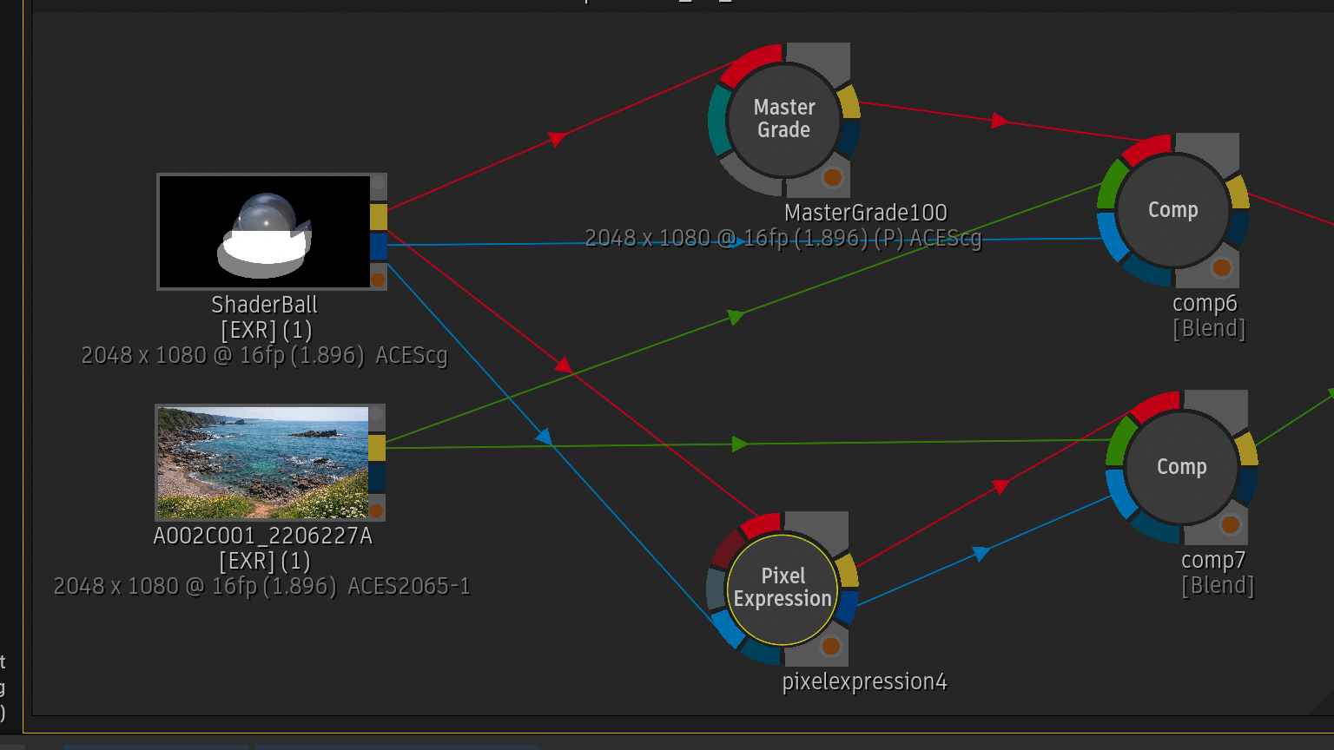Click the A002C001_2206227A coastline clip thumbnail
The height and width of the screenshot is (750, 1334).
[x=262, y=462]
